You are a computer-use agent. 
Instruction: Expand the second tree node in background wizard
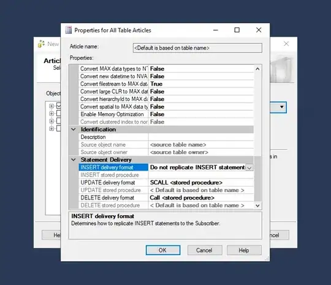pyautogui.click(x=51, y=114)
